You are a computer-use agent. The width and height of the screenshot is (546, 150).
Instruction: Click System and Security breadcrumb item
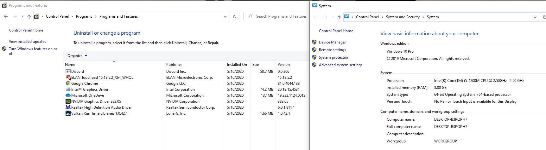[403, 17]
